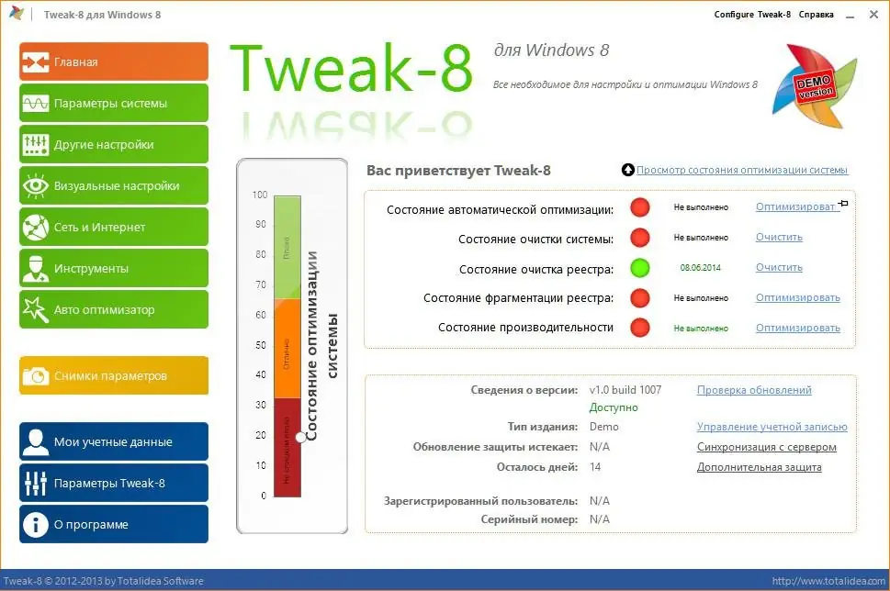Click the Другие настройки sliders icon
890x591 pixels.
pos(35,145)
